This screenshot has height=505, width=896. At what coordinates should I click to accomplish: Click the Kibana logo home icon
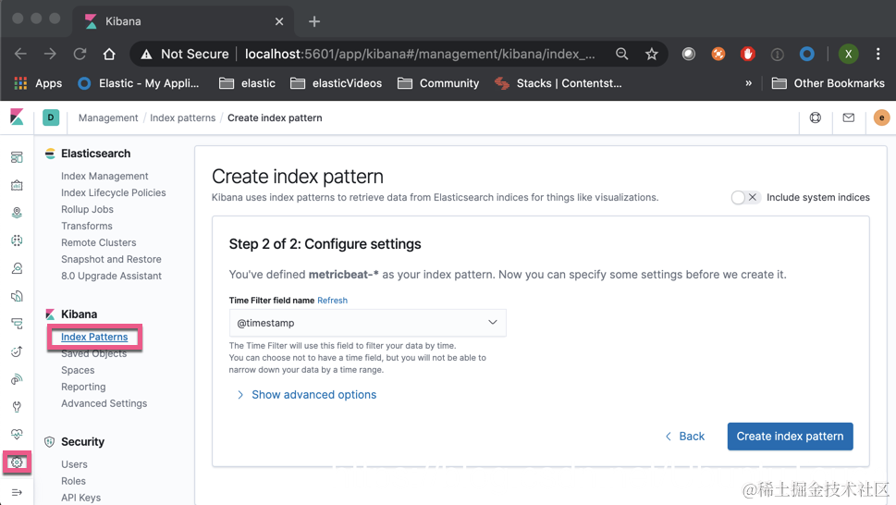17,117
